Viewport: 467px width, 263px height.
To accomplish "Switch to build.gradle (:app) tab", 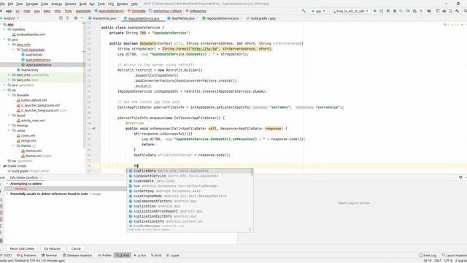I will (263, 18).
